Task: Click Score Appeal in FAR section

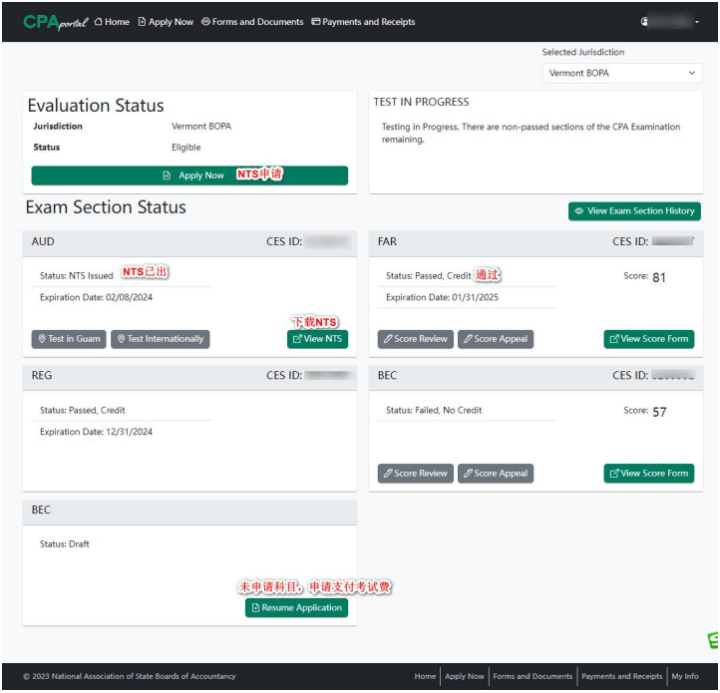Action: [x=496, y=339]
